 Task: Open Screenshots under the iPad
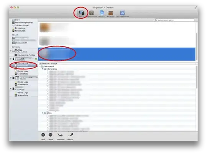21,84
